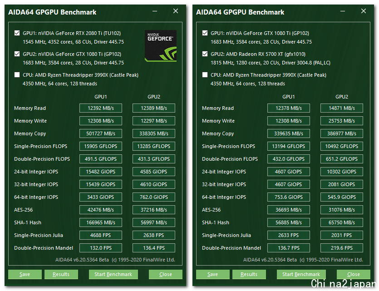Click the 14871 MB/s Memory Read value

(x=341, y=108)
